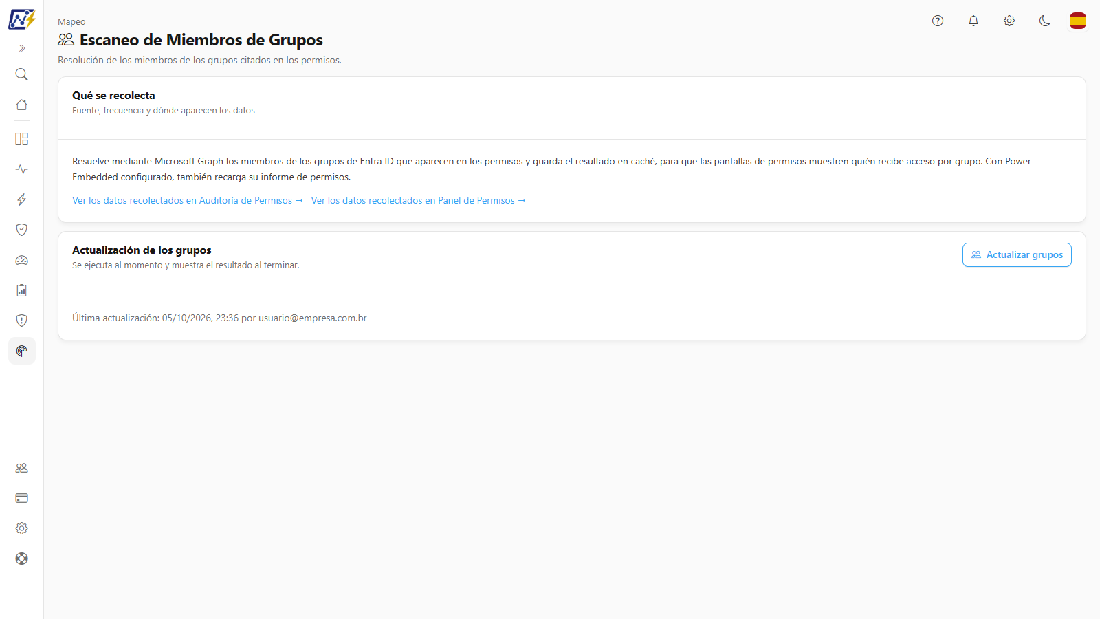Viewport: 1100px width, 619px height.
Task: Open notifications bell in header
Action: pos(973,21)
